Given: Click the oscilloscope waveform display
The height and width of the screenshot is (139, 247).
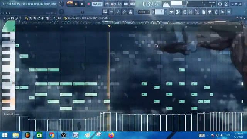Looking at the screenshot, I should coord(166,4).
